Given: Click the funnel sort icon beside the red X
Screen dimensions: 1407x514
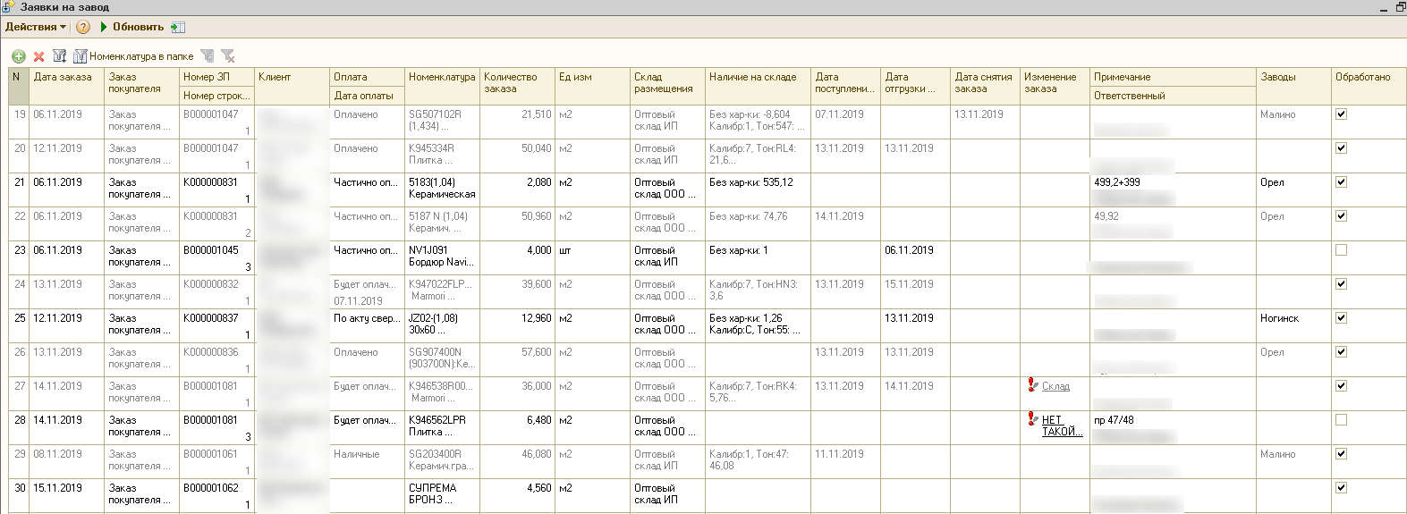Looking at the screenshot, I should pos(59,56).
